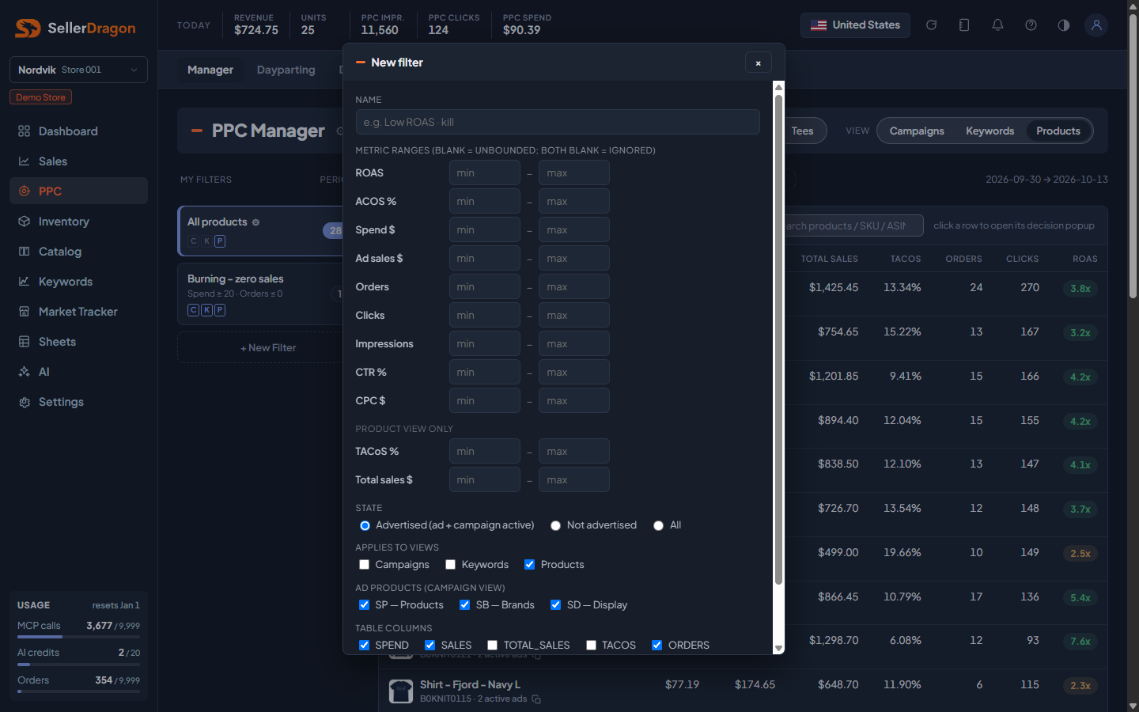
Task: Open the AI assistant page
Action: tap(78, 372)
